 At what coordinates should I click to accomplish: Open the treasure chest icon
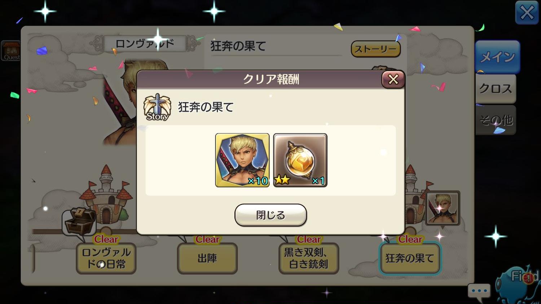click(79, 221)
